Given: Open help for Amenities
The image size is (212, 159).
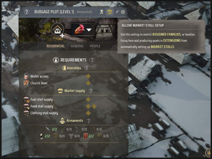Looking at the screenshot, I should click(87, 68).
